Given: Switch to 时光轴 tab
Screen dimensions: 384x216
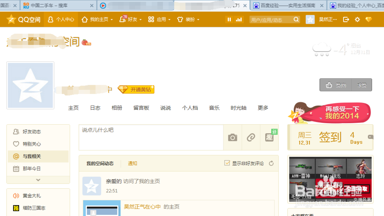Looking at the screenshot, I should [x=238, y=108].
